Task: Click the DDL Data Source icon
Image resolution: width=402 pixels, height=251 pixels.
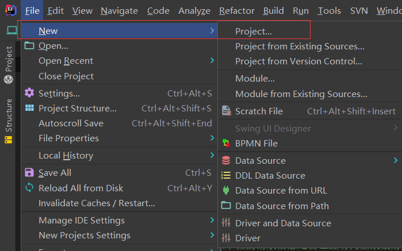Action: [226, 176]
